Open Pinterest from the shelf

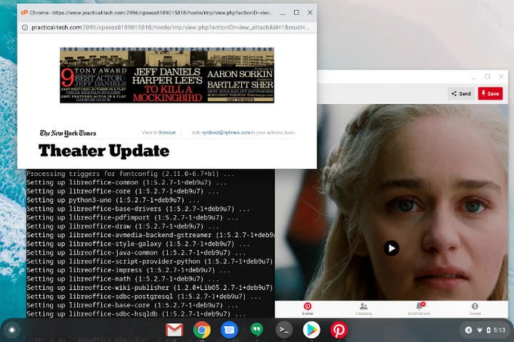pos(339,330)
